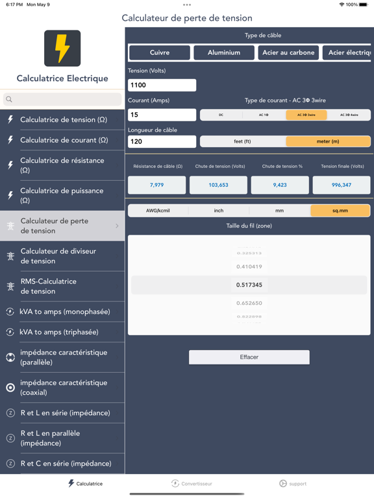Select DC current type option
Image resolution: width=374 pixels, height=498 pixels.
pyautogui.click(x=221, y=115)
